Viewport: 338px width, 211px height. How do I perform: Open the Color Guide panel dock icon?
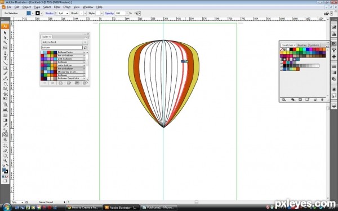[333, 34]
